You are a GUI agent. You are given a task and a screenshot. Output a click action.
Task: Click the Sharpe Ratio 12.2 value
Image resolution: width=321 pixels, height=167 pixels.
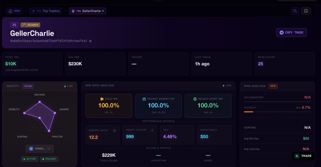(93, 137)
